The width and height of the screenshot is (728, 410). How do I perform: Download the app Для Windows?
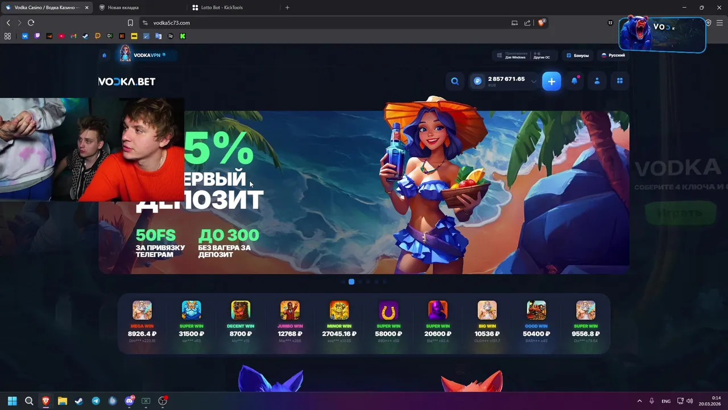[512, 55]
